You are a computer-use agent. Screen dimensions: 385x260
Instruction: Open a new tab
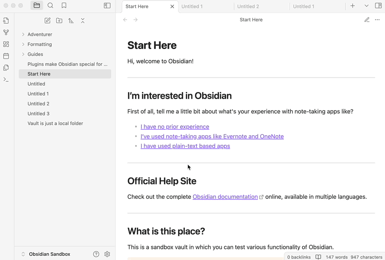pos(353,6)
